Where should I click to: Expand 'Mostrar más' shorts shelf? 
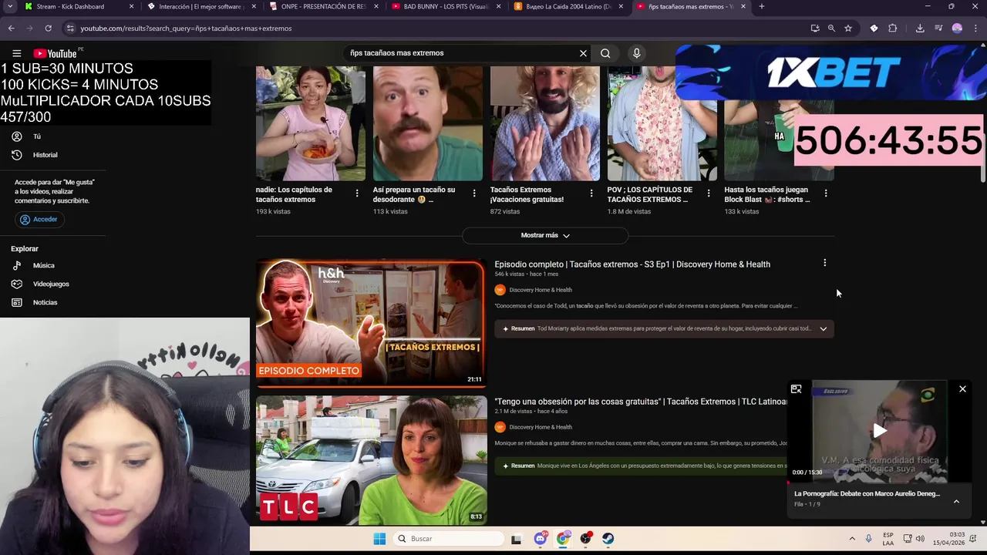pos(545,235)
